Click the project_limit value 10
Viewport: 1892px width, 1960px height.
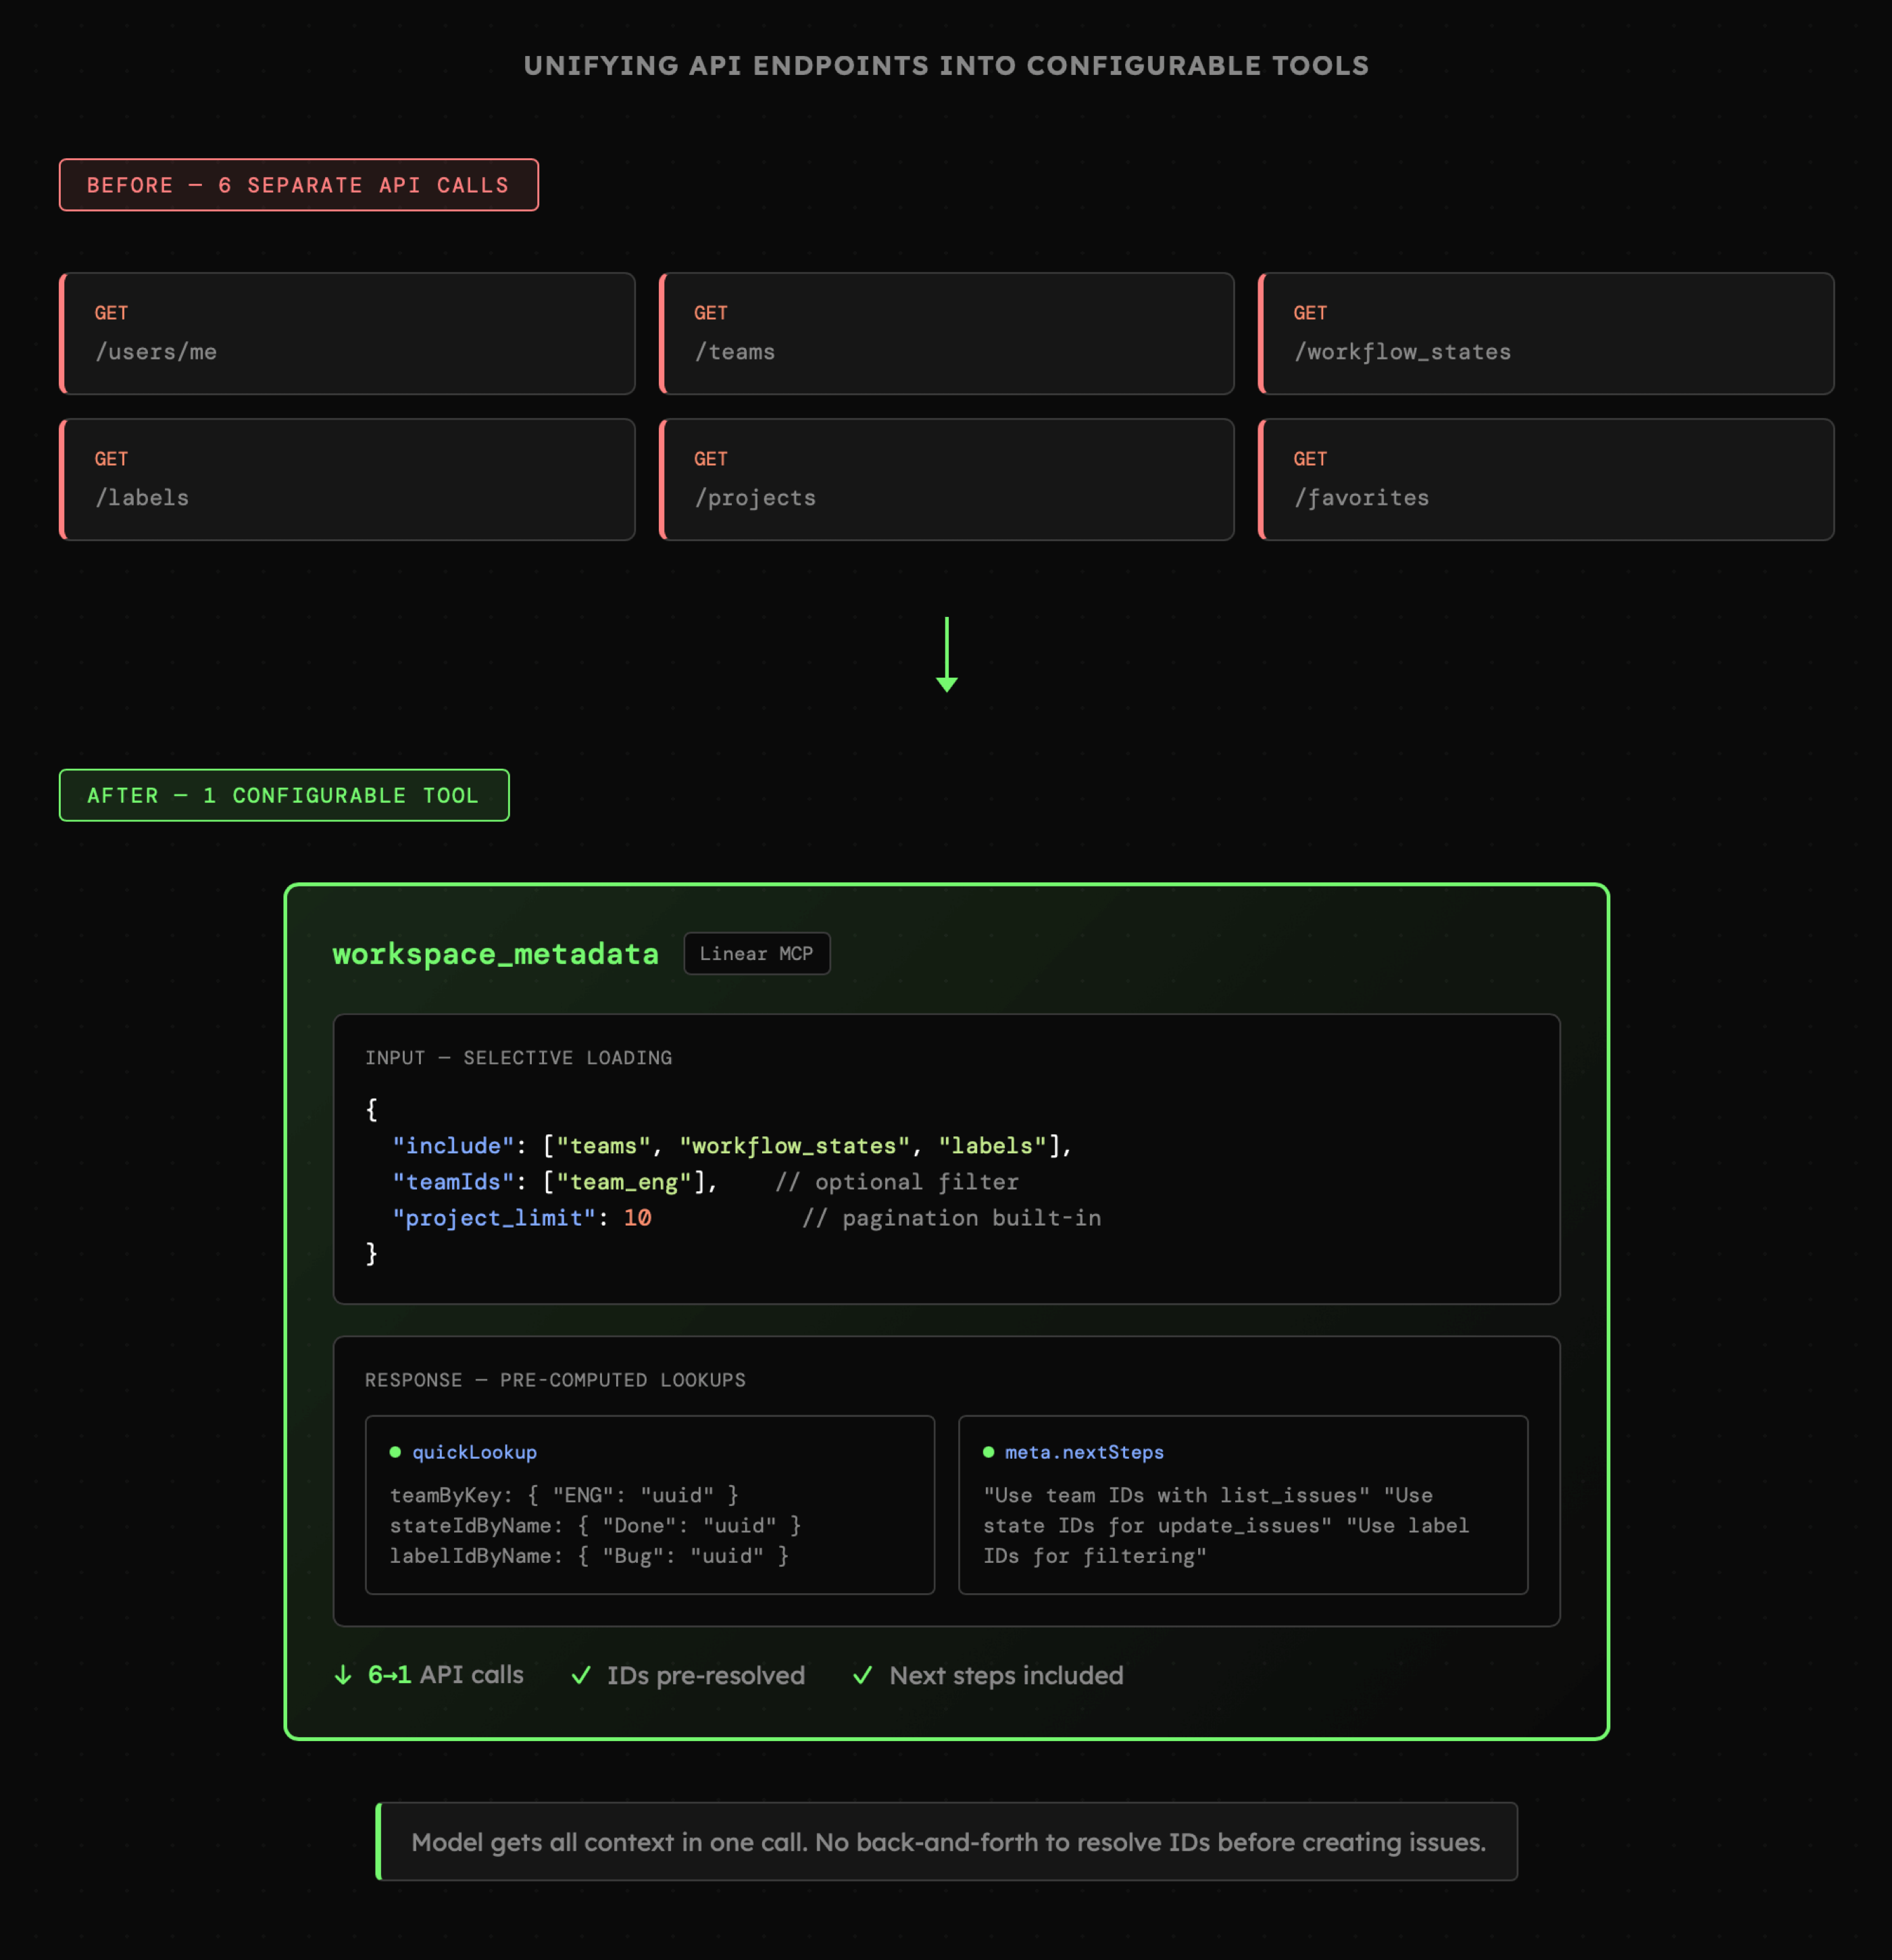point(637,1218)
